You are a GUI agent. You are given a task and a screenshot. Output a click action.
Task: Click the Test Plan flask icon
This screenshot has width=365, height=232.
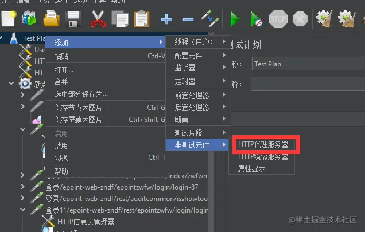pos(14,38)
